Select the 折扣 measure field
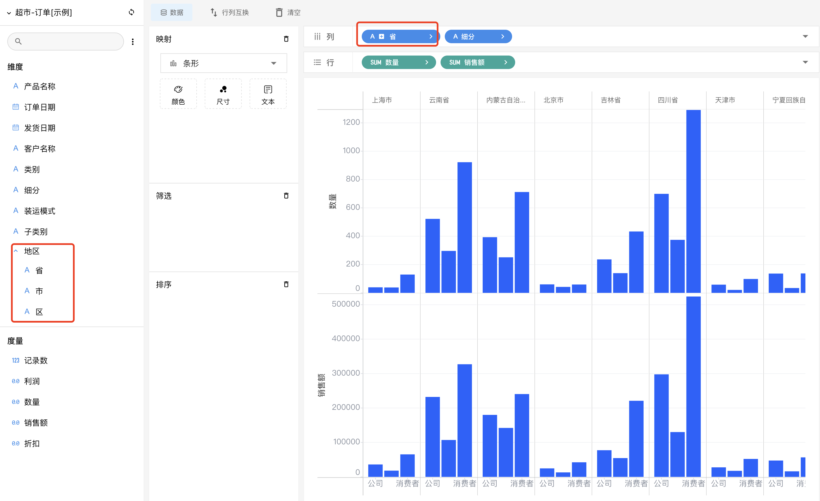This screenshot has width=820, height=501. click(32, 443)
